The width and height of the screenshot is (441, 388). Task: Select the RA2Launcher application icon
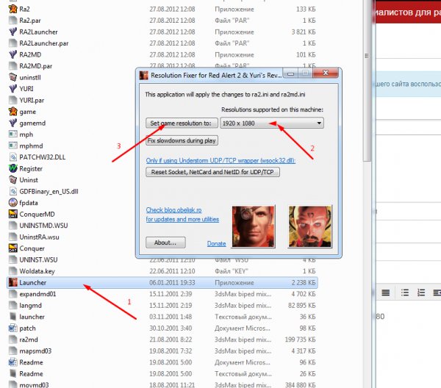coord(12,32)
